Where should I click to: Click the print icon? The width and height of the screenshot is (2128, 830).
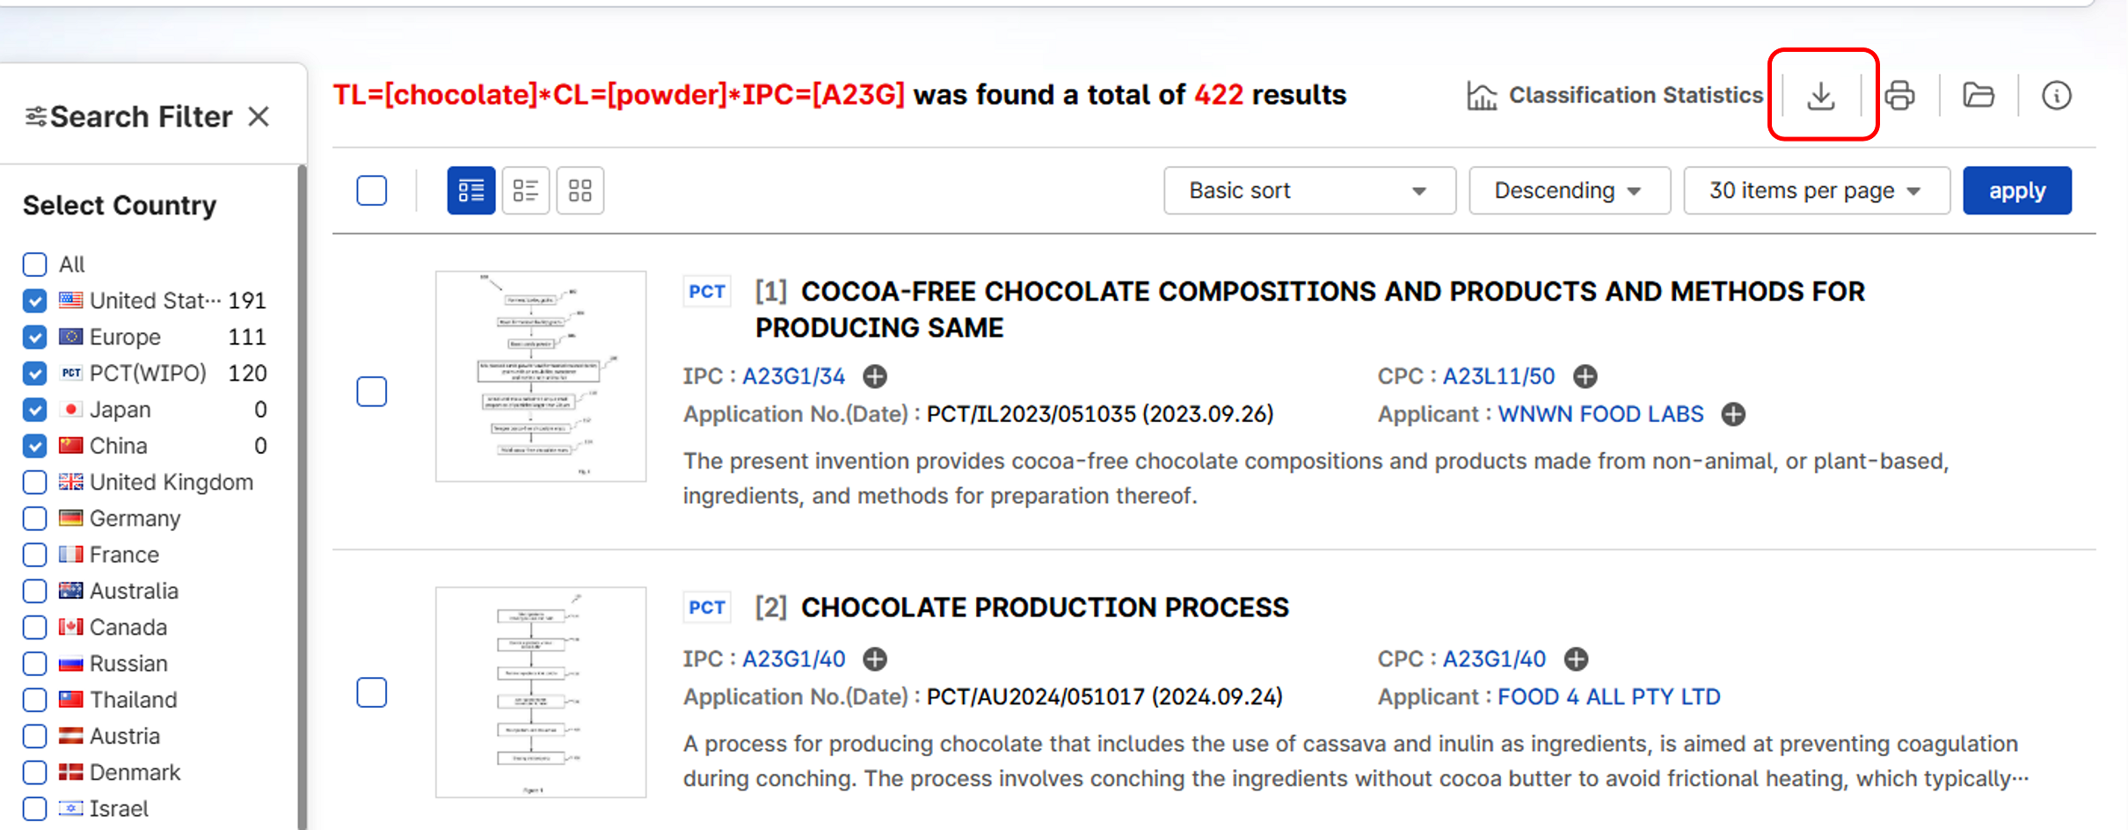click(1899, 95)
